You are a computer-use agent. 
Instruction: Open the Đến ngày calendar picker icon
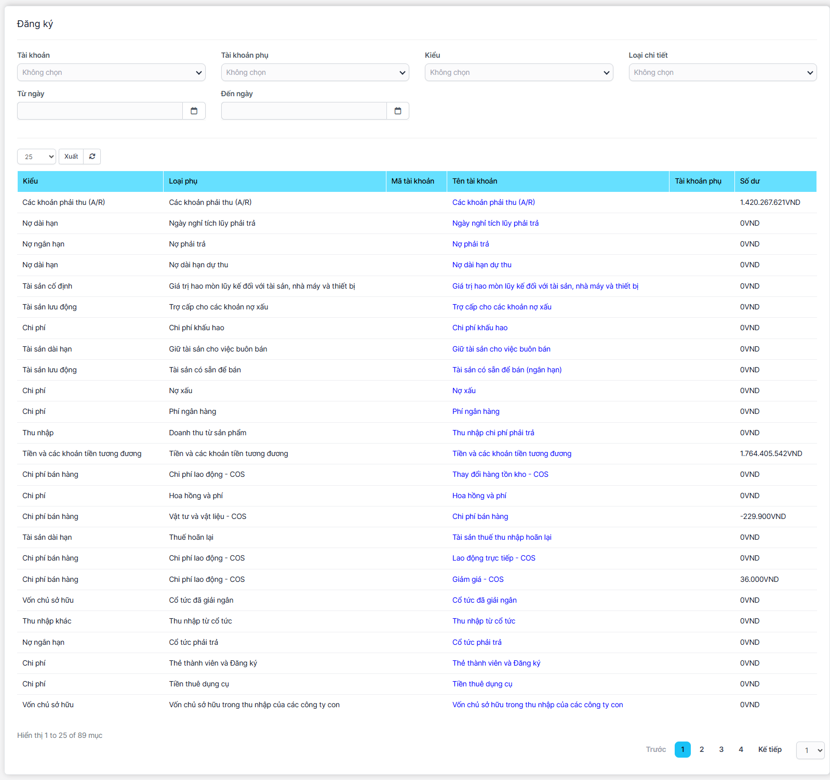398,111
